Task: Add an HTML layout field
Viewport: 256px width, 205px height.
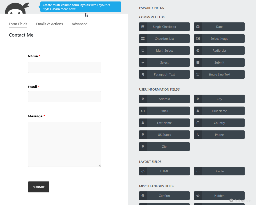Action: coord(164,171)
